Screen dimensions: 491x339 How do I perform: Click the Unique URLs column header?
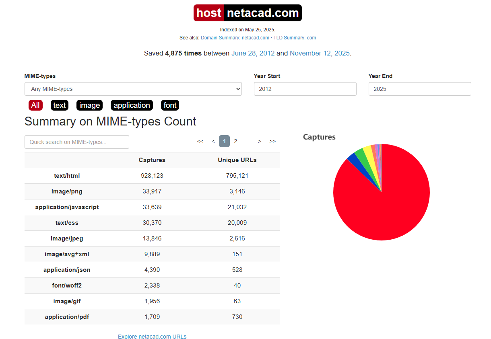coord(237,160)
